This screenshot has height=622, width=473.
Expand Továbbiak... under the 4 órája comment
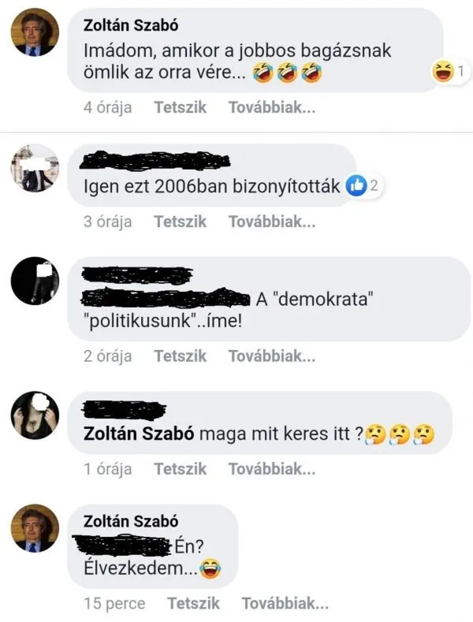coord(272,108)
